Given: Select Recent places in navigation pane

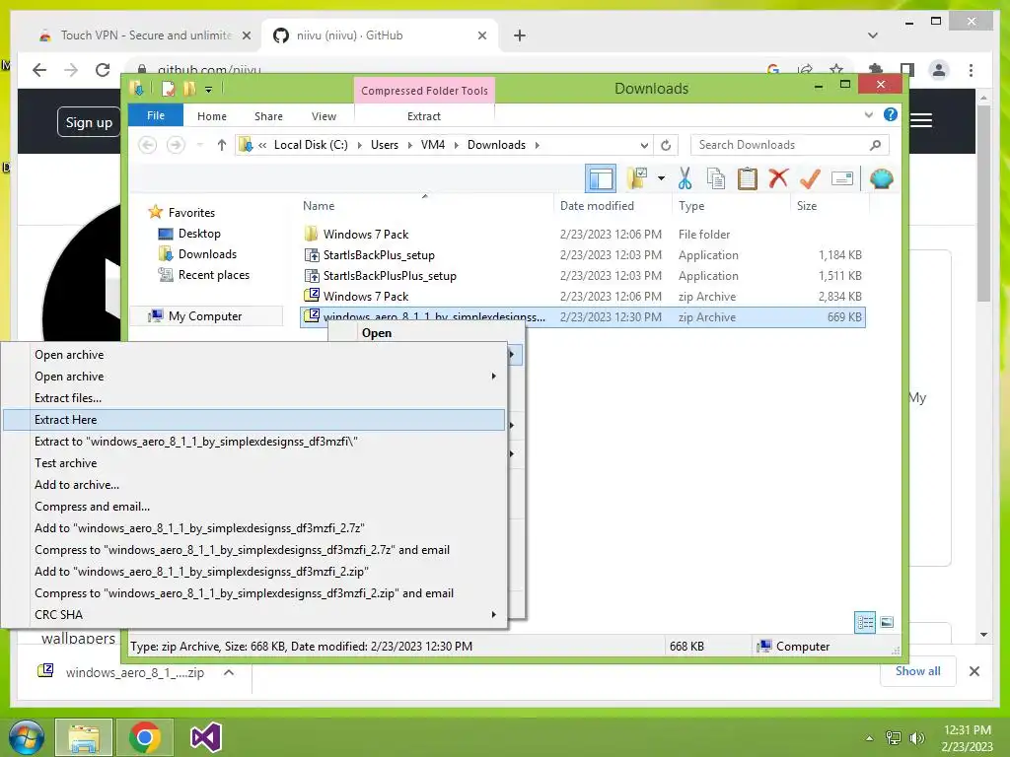Looking at the screenshot, I should [213, 275].
